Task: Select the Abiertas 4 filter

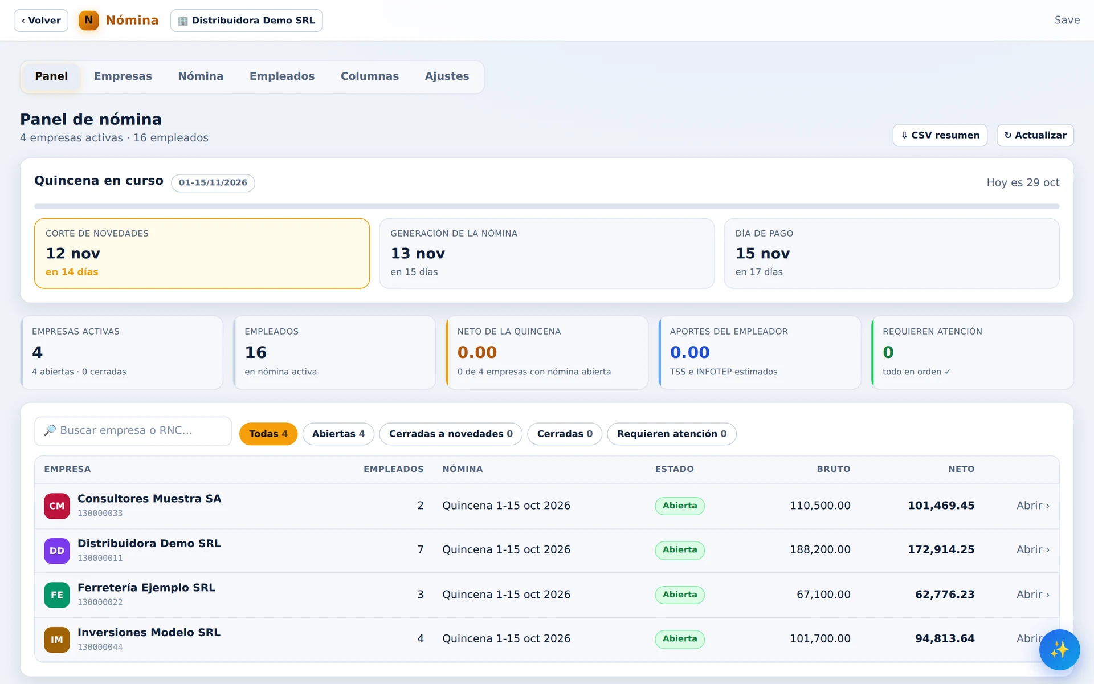Action: (338, 434)
